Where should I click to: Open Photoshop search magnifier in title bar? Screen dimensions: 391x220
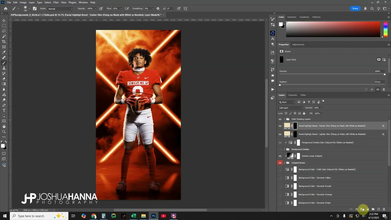click(x=372, y=9)
